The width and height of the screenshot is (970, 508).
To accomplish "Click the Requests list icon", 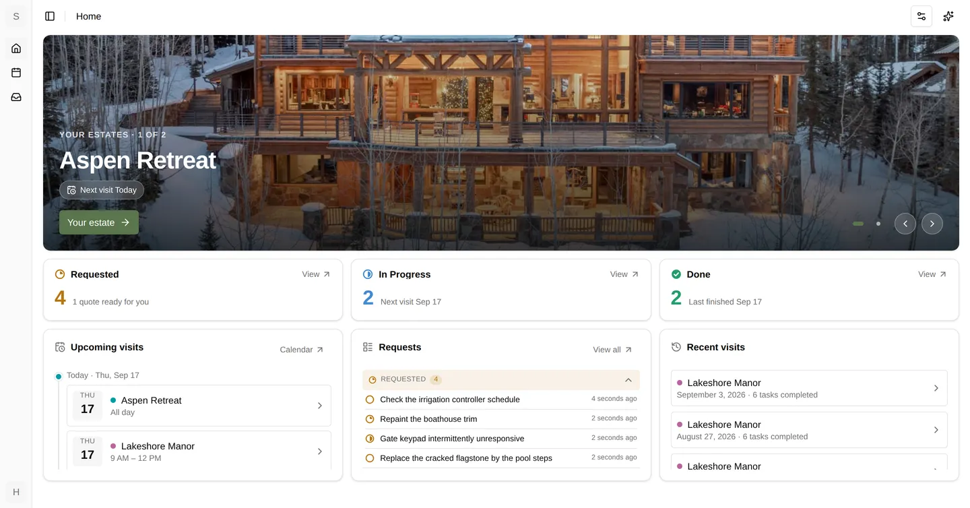I will point(368,347).
